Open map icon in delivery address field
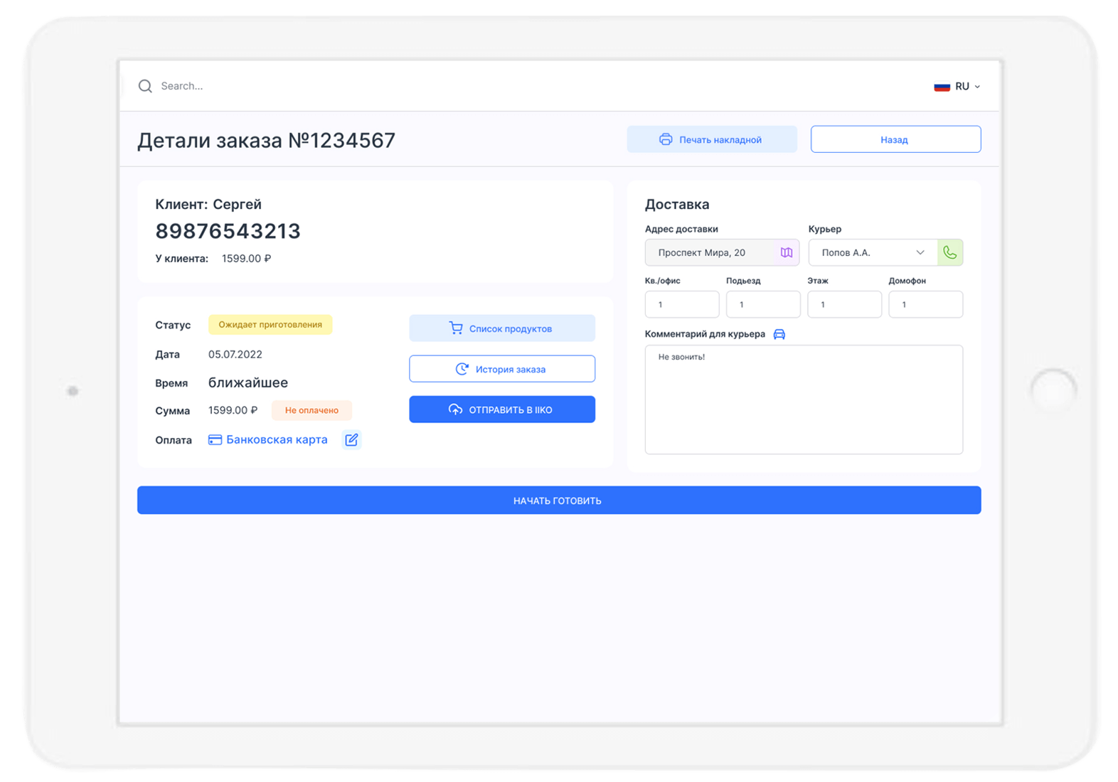Viewport: 1118px width, 782px height. 786,252
